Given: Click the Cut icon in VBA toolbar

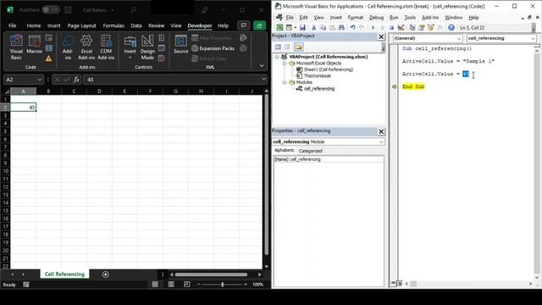Looking at the screenshot, I should (314, 27).
